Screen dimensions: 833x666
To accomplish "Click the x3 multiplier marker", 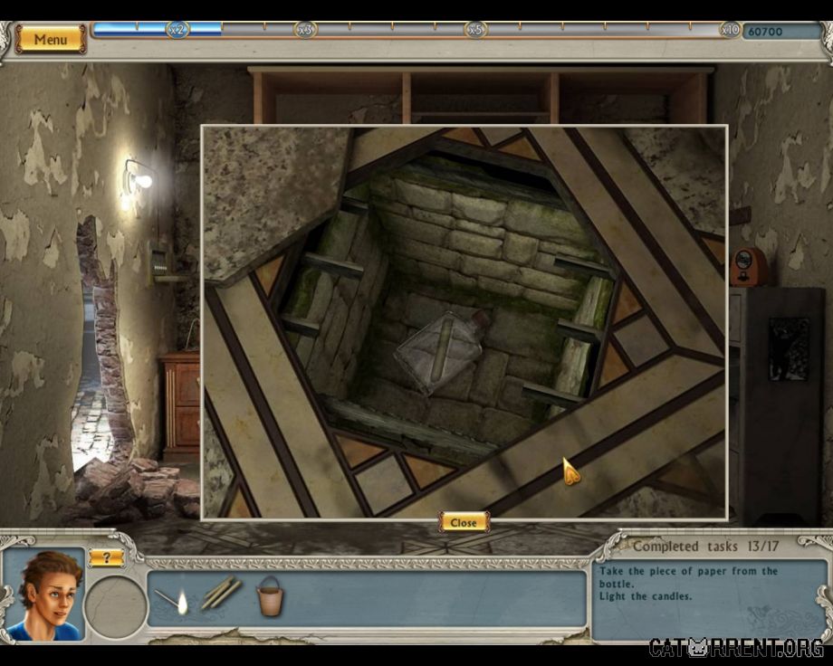I will (x=305, y=30).
